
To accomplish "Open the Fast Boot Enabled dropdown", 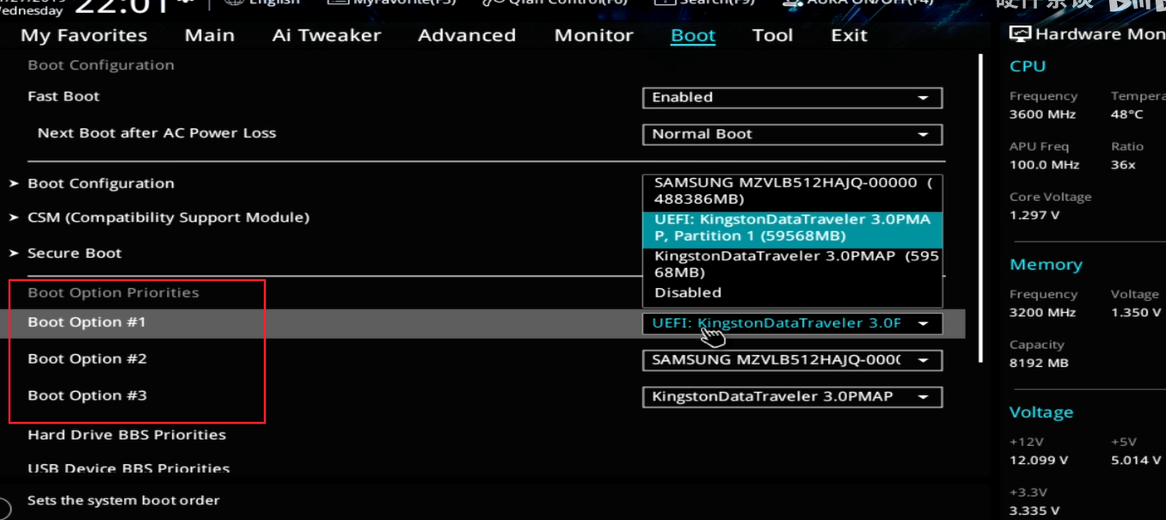I will pos(792,97).
